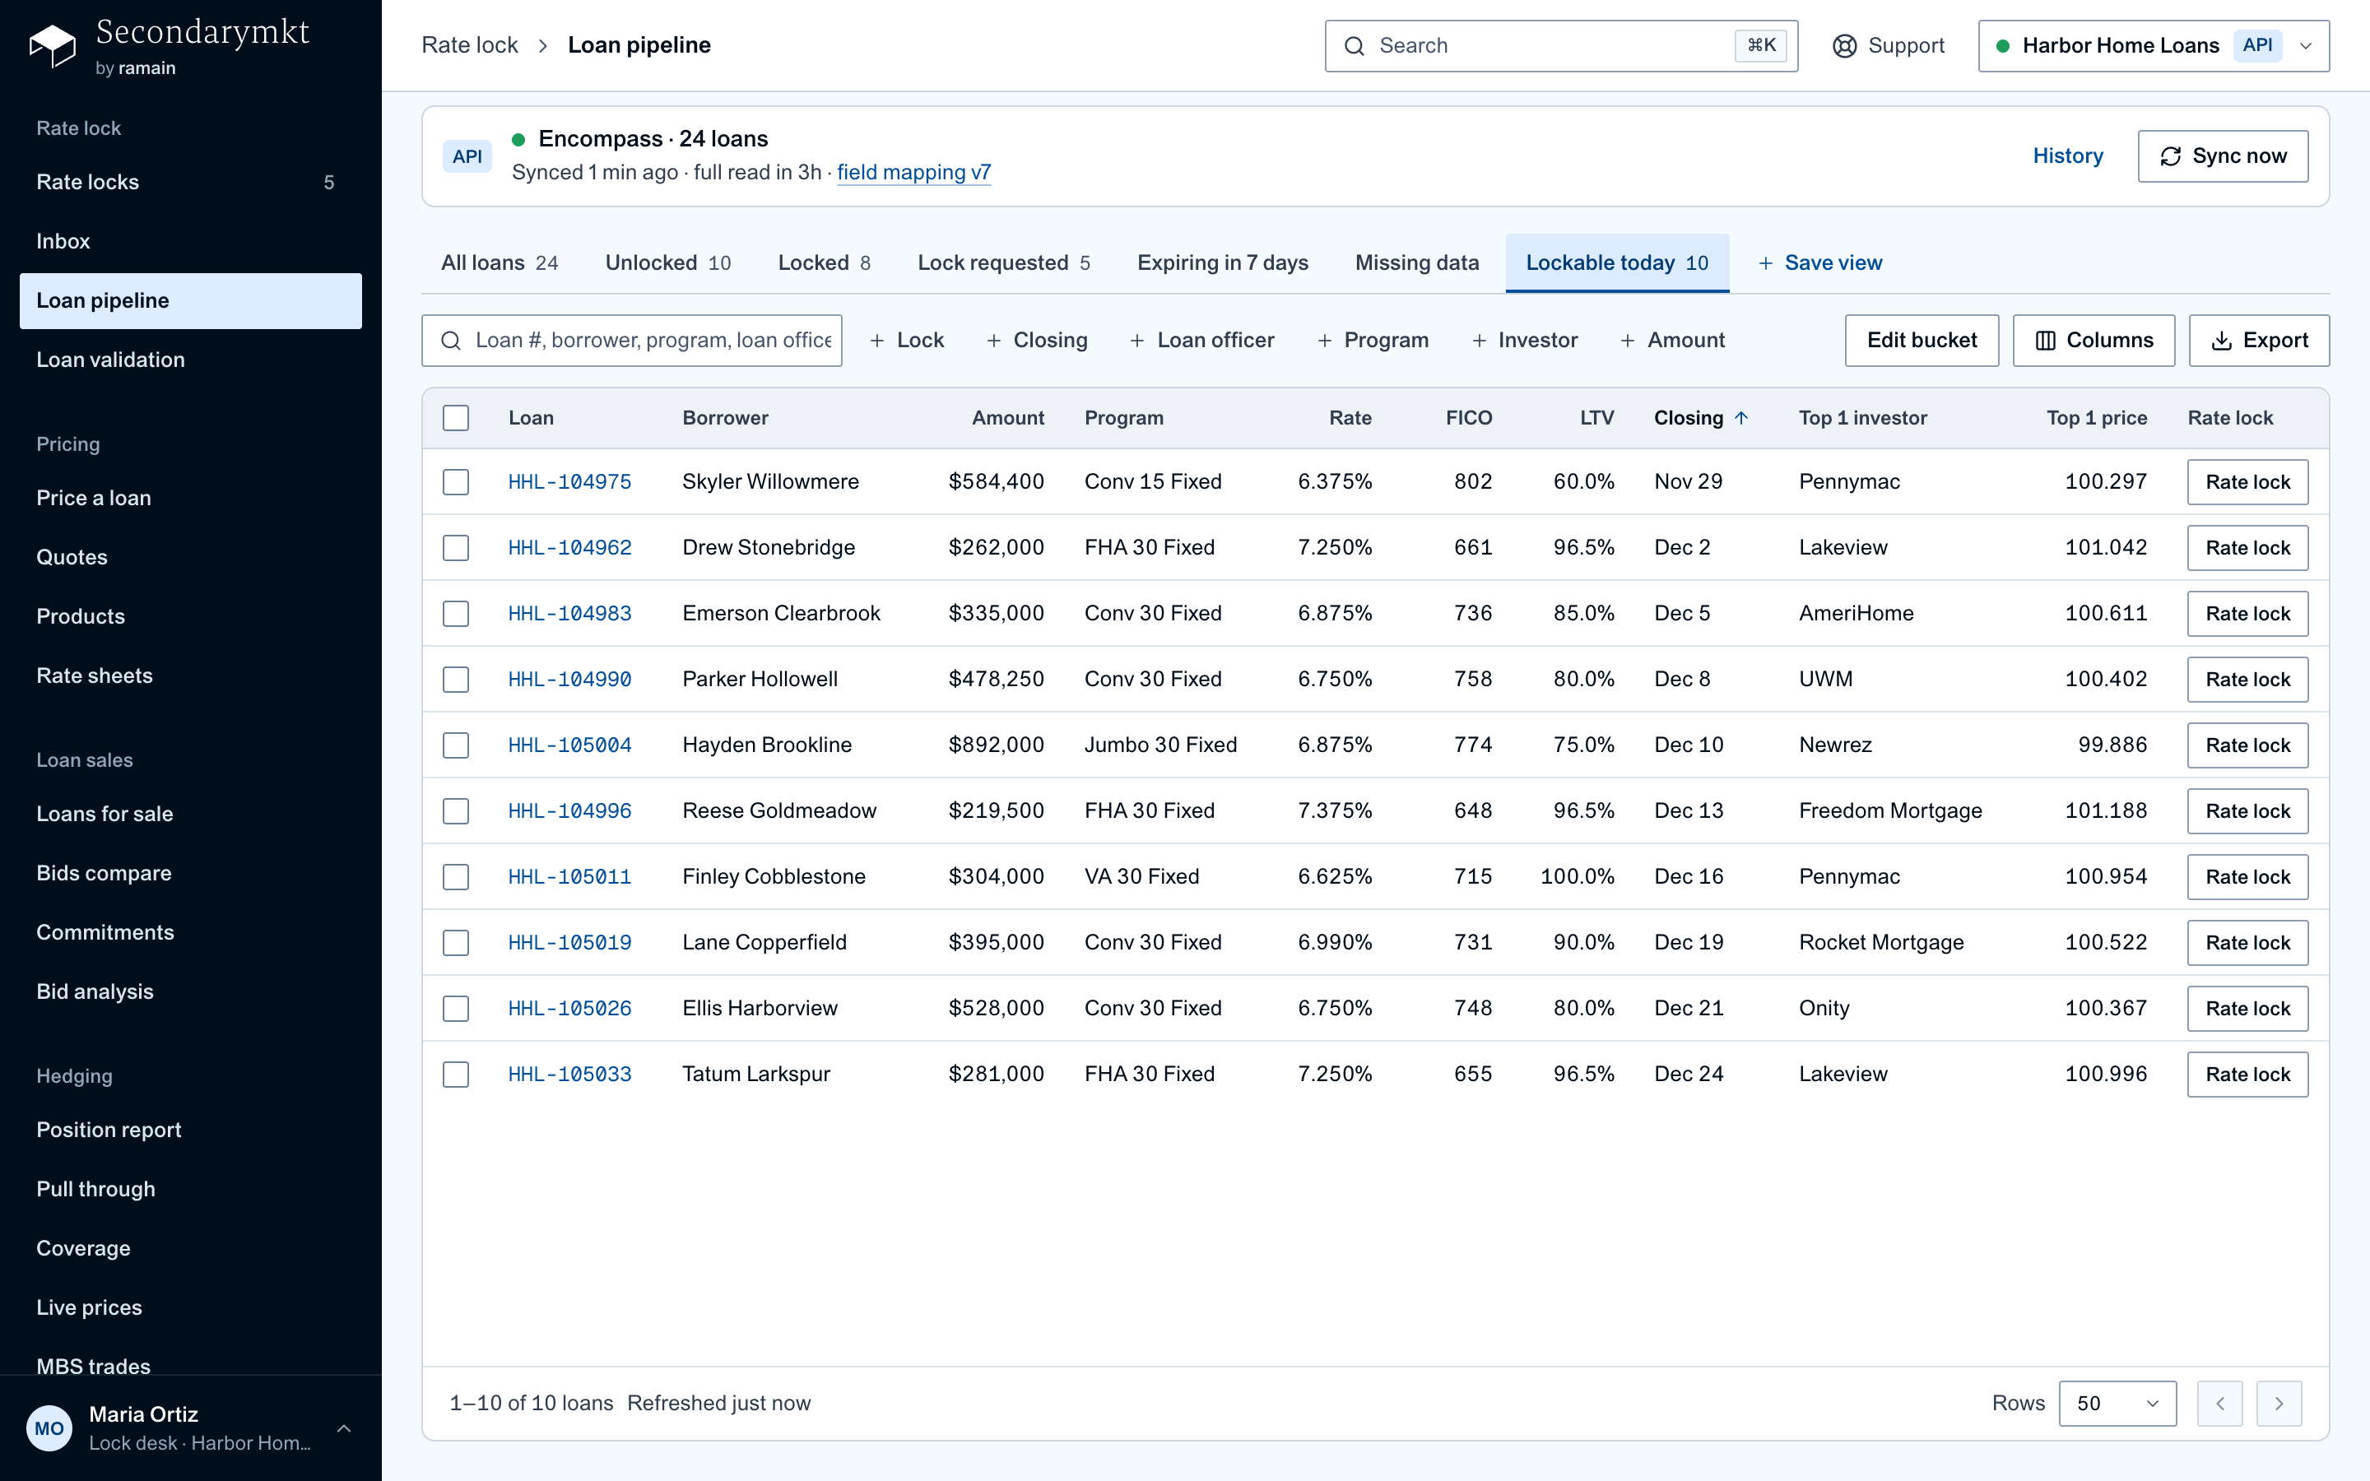The image size is (2370, 1481).
Task: Open the field mapping v7 link
Action: [913, 173]
